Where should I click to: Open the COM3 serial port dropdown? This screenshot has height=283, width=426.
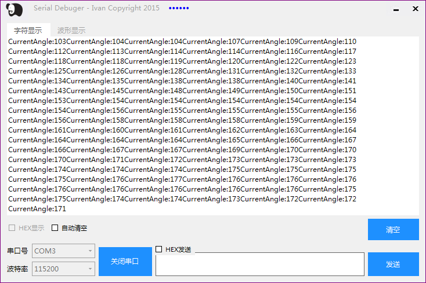63,251
